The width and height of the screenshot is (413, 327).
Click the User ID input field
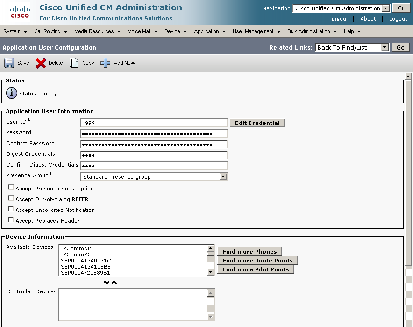[x=154, y=123]
